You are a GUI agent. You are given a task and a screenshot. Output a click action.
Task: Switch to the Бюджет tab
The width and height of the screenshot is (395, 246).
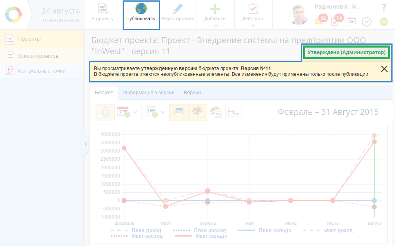click(x=104, y=93)
